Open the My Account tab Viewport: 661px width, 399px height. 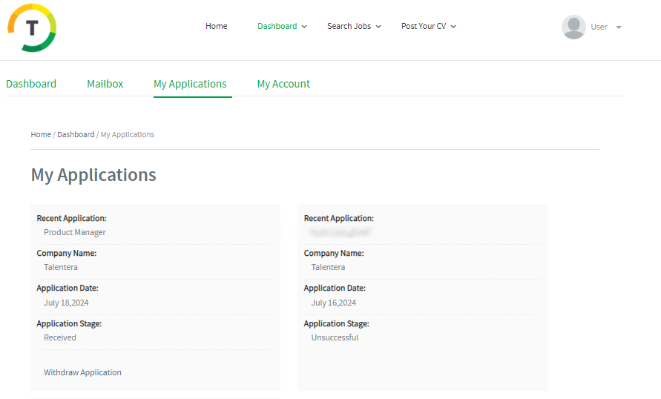pos(283,84)
